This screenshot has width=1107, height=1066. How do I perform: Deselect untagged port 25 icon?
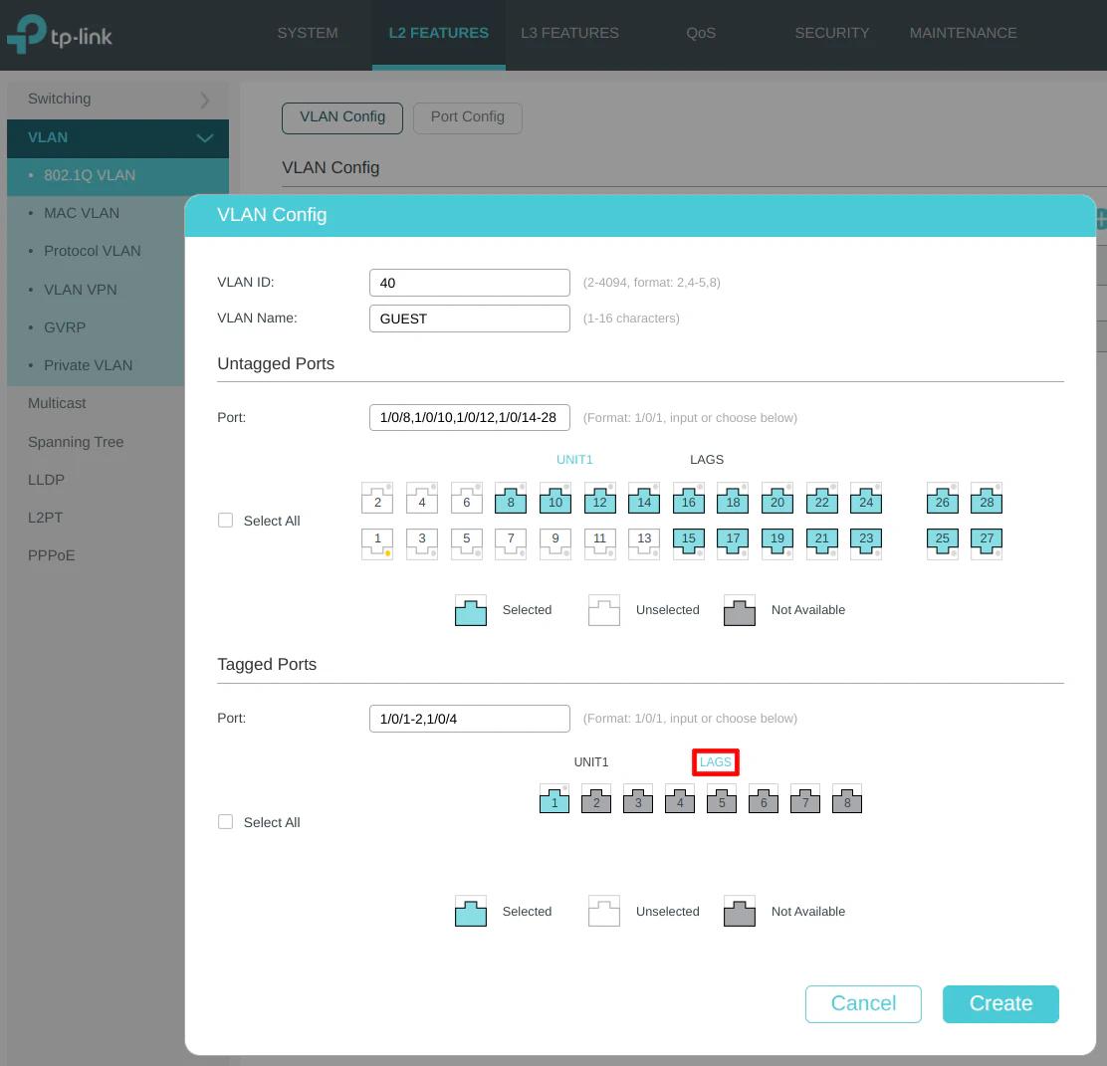pyautogui.click(x=943, y=543)
